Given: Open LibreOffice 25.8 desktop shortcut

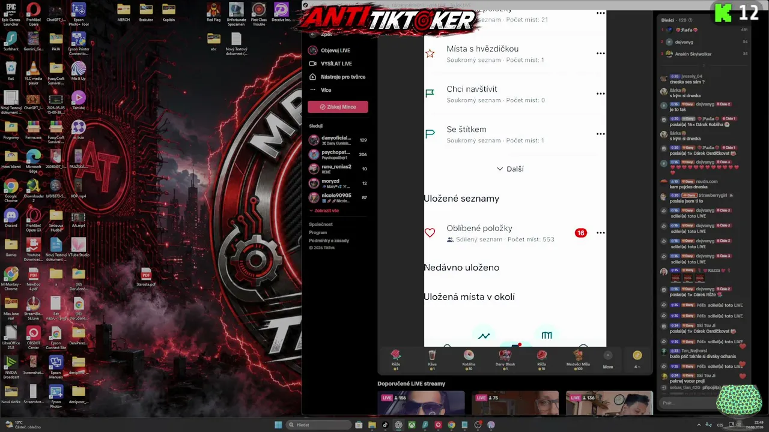Looking at the screenshot, I should [x=11, y=337].
